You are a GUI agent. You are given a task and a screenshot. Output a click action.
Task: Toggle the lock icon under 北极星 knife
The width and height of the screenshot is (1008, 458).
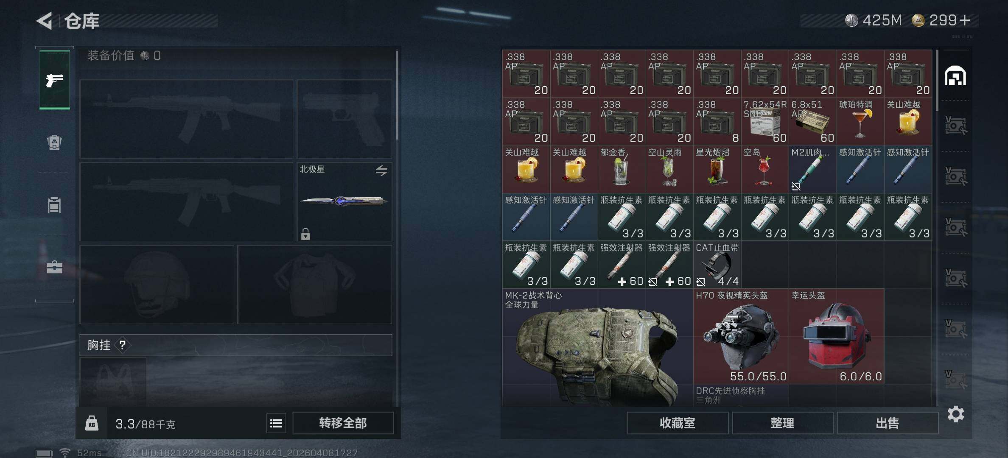[305, 234]
